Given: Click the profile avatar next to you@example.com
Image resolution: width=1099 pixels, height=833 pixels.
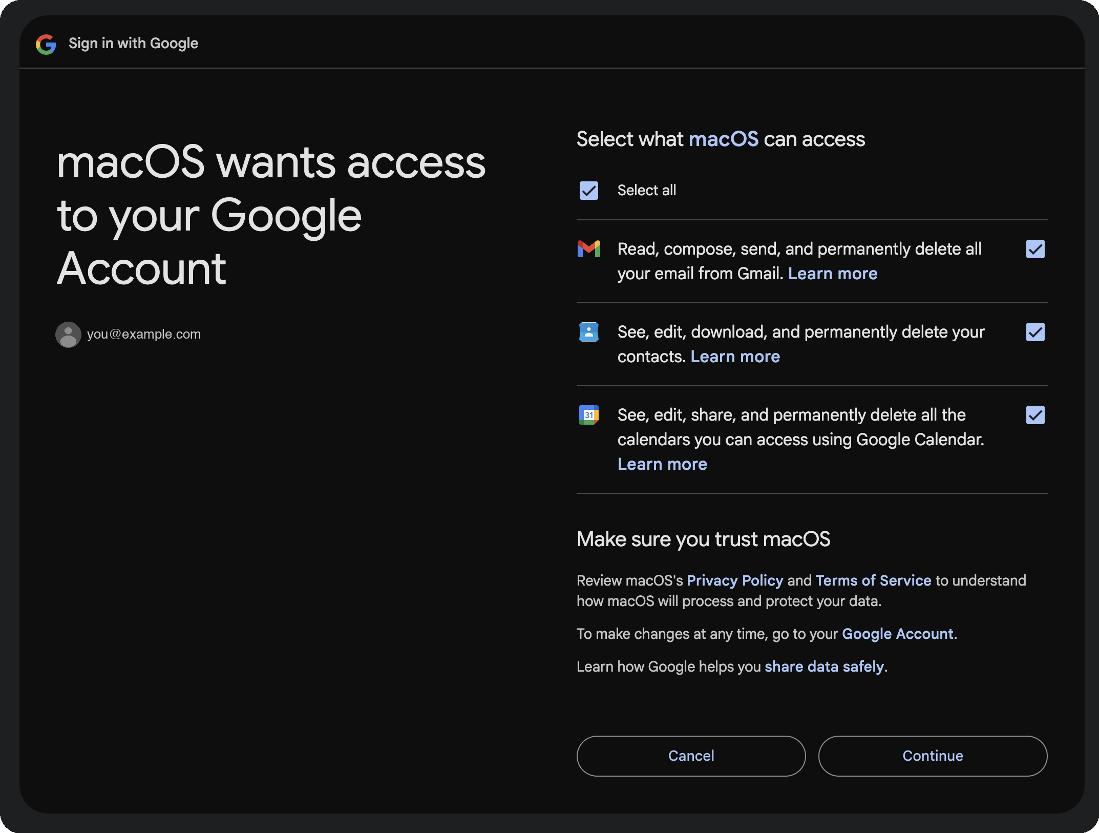Looking at the screenshot, I should pyautogui.click(x=68, y=334).
